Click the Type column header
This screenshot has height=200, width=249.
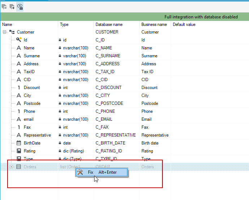coord(76,25)
